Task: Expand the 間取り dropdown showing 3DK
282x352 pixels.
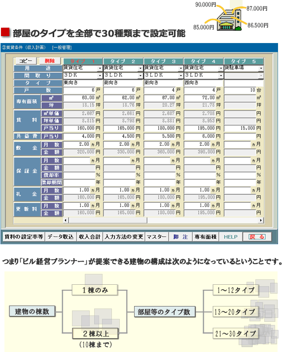Action: point(100,76)
